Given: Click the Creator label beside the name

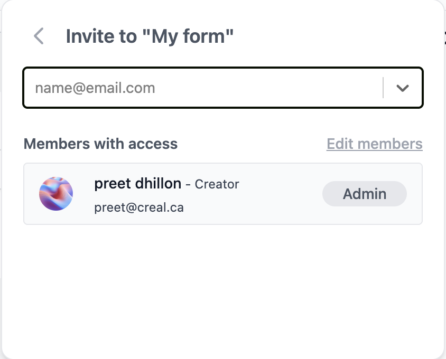Looking at the screenshot, I should pyautogui.click(x=217, y=184).
